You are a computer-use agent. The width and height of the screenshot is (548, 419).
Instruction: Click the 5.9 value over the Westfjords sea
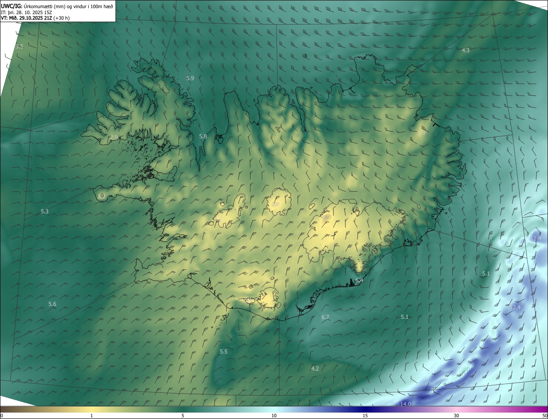[191, 78]
